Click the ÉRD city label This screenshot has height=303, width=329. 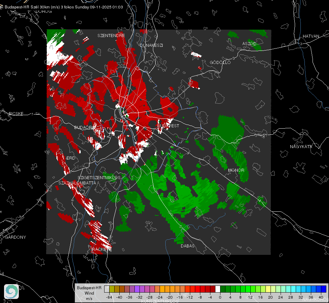coord(71,158)
